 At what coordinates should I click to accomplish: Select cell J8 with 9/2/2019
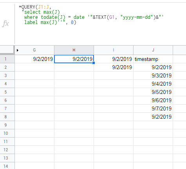(153, 117)
